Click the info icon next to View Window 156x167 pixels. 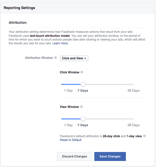[82, 107]
